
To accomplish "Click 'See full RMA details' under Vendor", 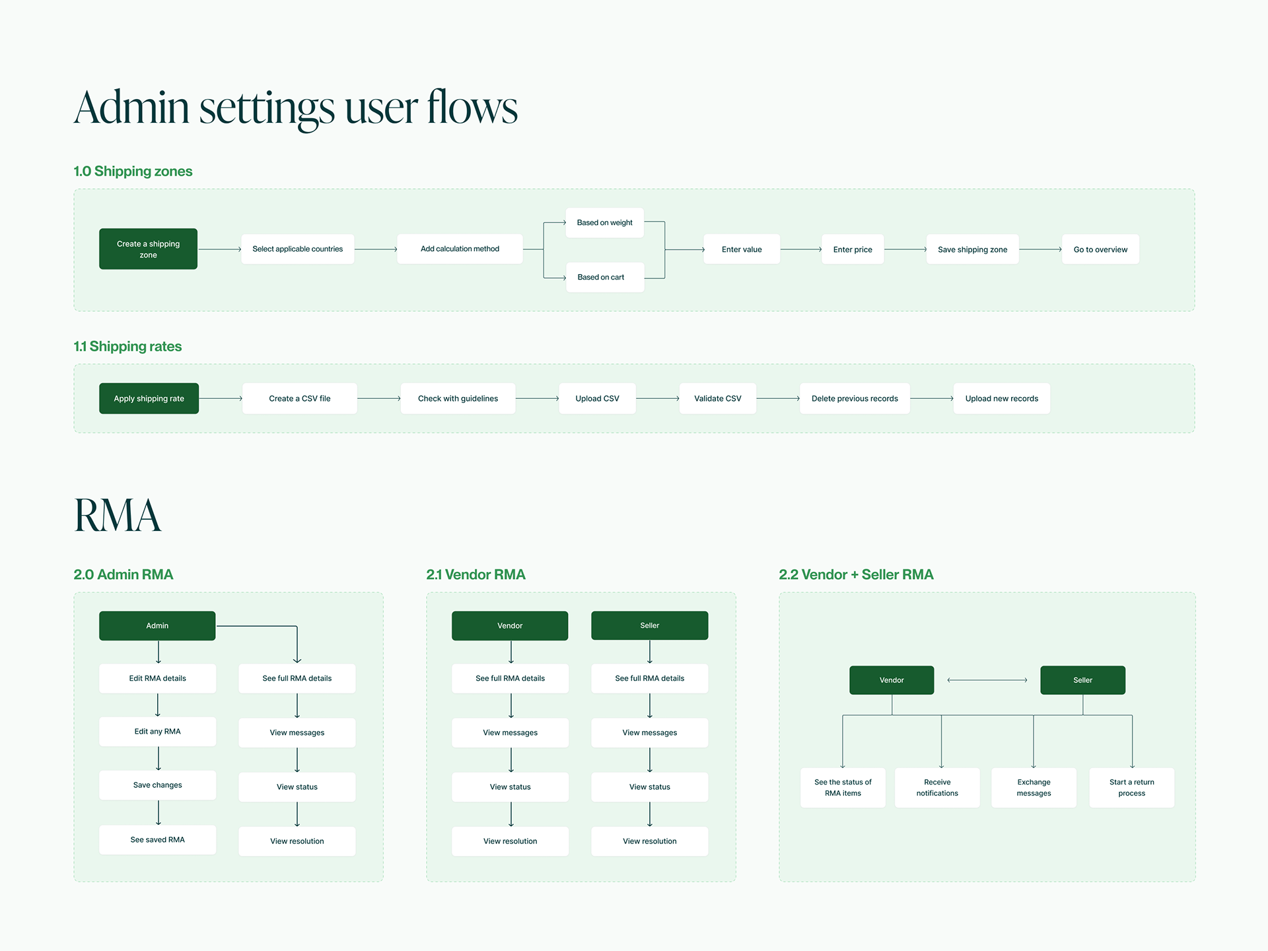I will coord(510,678).
